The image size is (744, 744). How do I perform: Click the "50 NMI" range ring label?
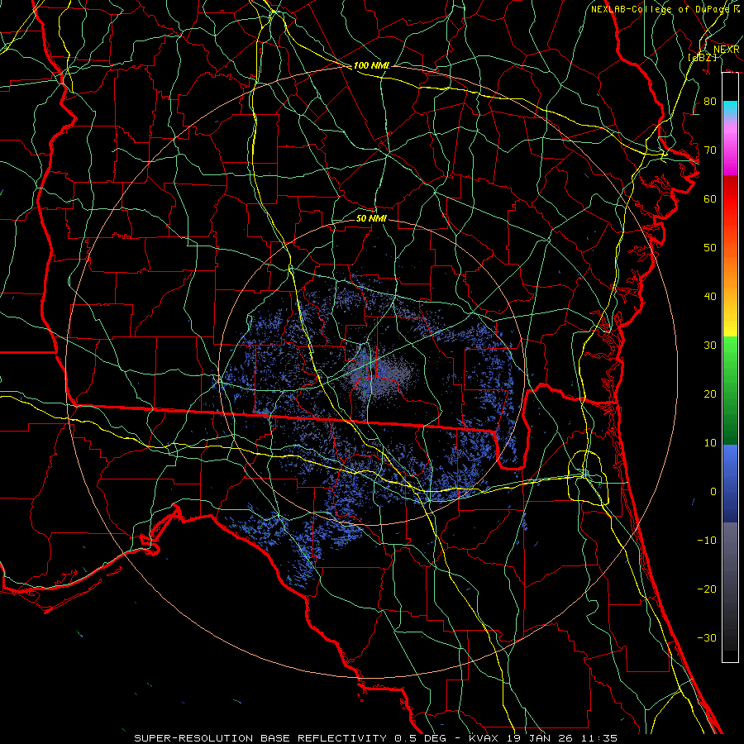point(371,218)
